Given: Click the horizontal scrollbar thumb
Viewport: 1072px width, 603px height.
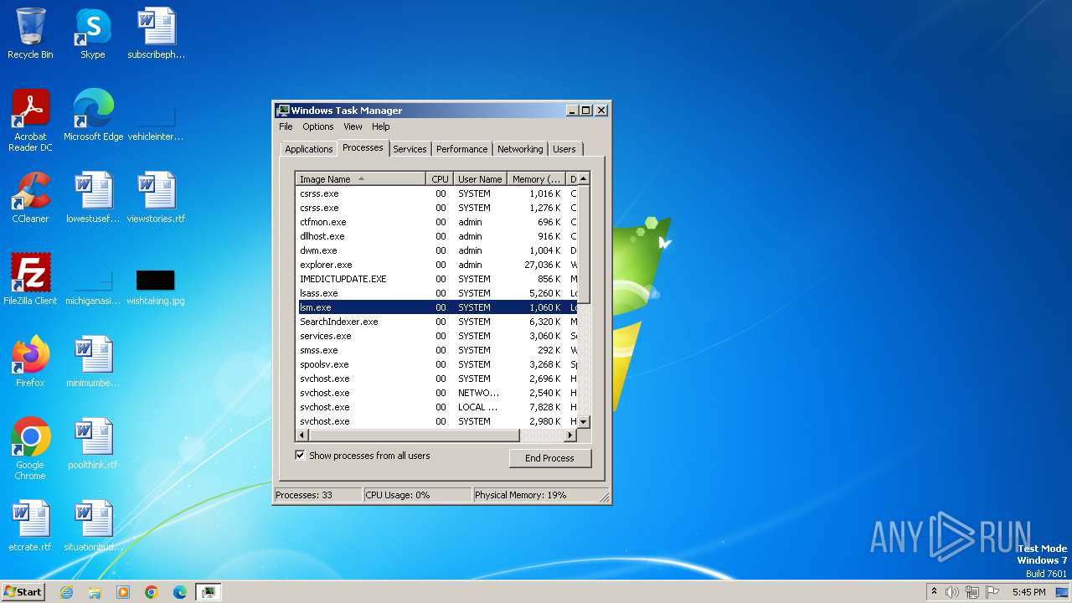Looking at the screenshot, I should point(415,435).
